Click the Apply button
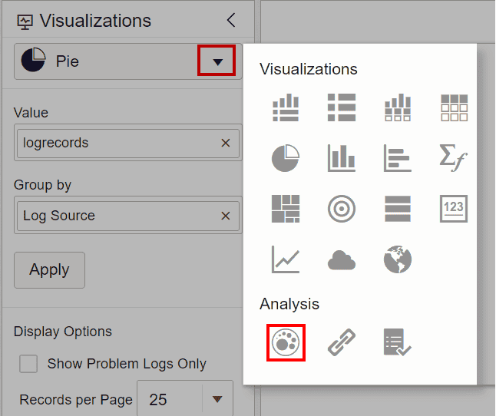The image size is (496, 416). coord(49,269)
